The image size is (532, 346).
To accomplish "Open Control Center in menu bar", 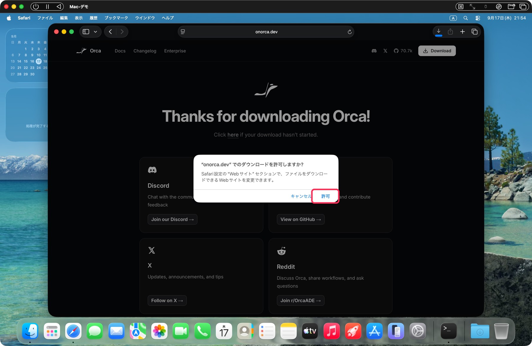I will pyautogui.click(x=478, y=18).
